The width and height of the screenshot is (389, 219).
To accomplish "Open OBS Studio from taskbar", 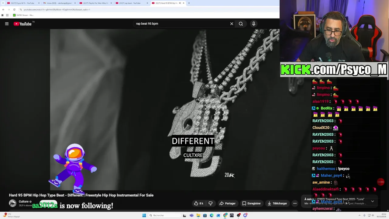I will 239,215.
